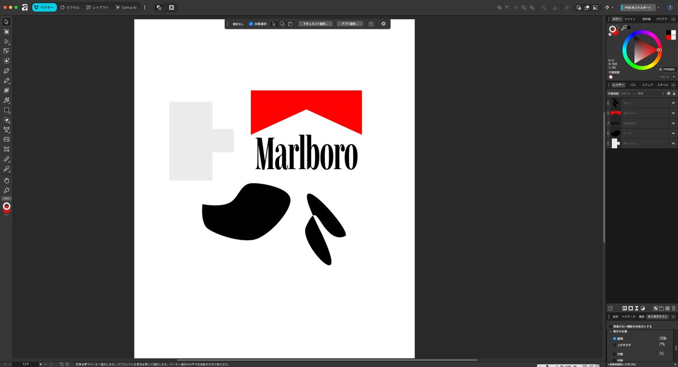Click the hex color FF0000 field
This screenshot has height=367, width=678.
(x=669, y=70)
